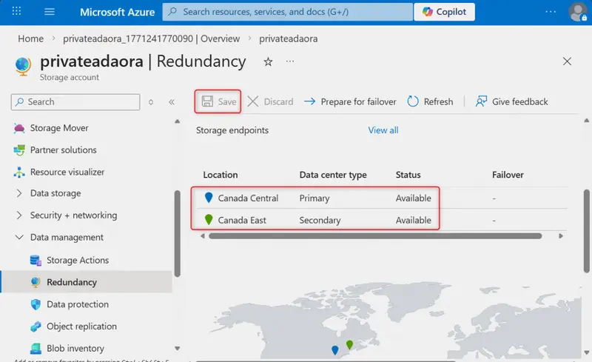Focus the sidebar menu Search box

[x=75, y=102]
